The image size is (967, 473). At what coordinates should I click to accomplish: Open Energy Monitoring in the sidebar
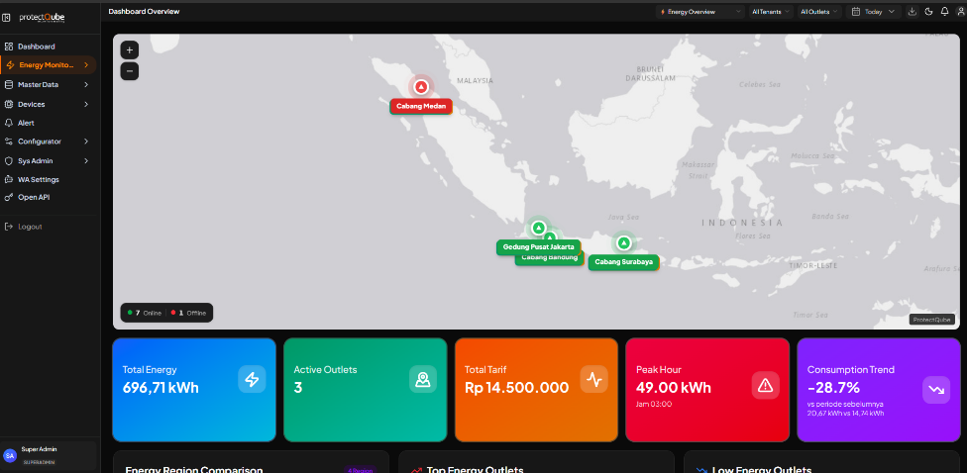tap(49, 64)
